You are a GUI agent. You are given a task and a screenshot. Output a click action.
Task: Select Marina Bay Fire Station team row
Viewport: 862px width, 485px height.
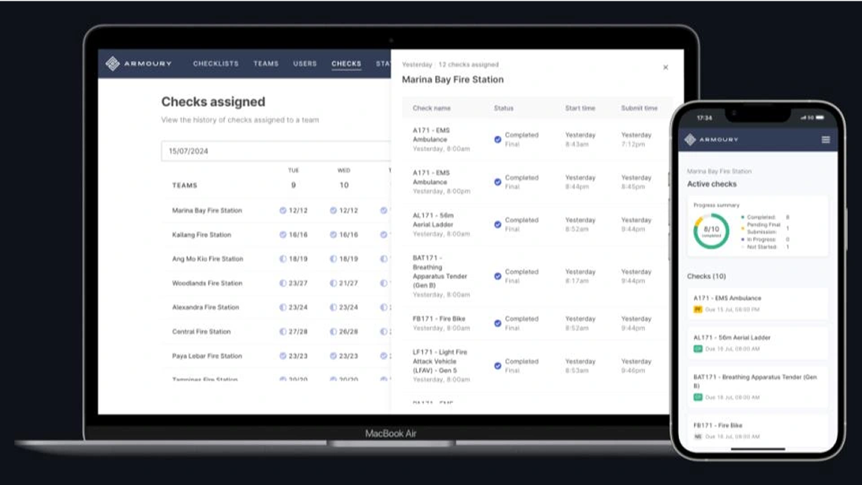276,210
